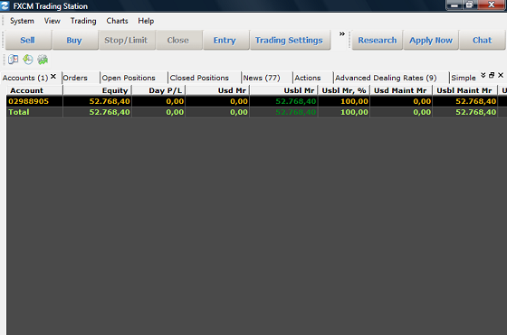The image size is (507, 335).
Task: Click the Usbl Mr, % column header
Action: [344, 90]
